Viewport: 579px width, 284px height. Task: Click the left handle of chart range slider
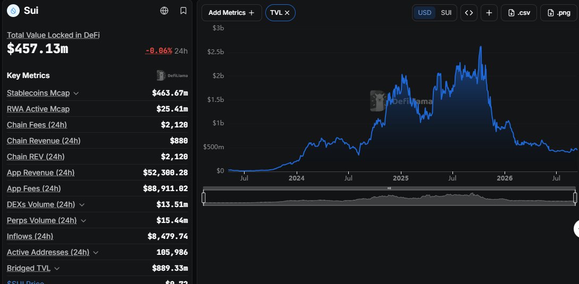pos(204,197)
